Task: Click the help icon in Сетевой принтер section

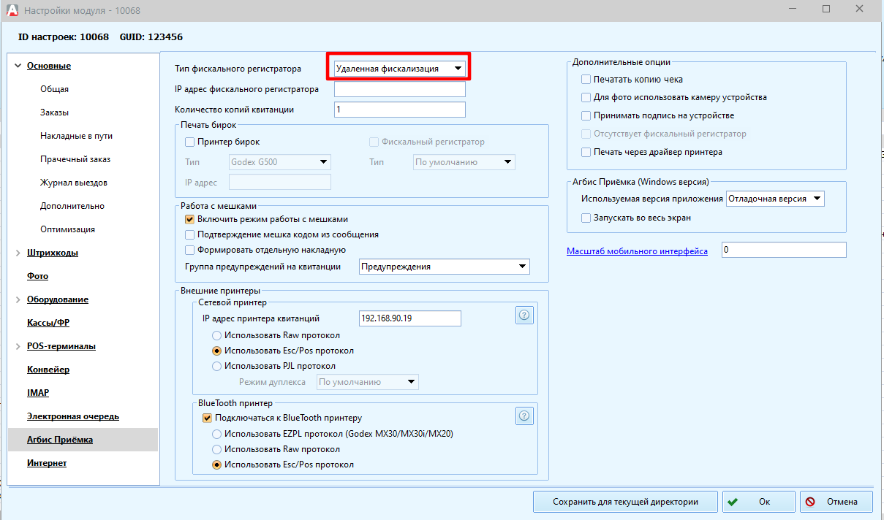Action: (525, 315)
